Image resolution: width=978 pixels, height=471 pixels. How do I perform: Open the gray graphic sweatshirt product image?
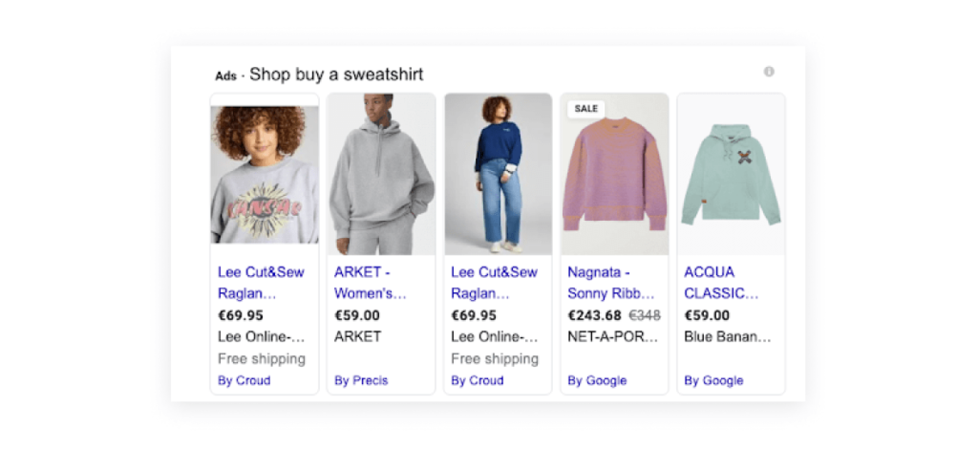265,174
